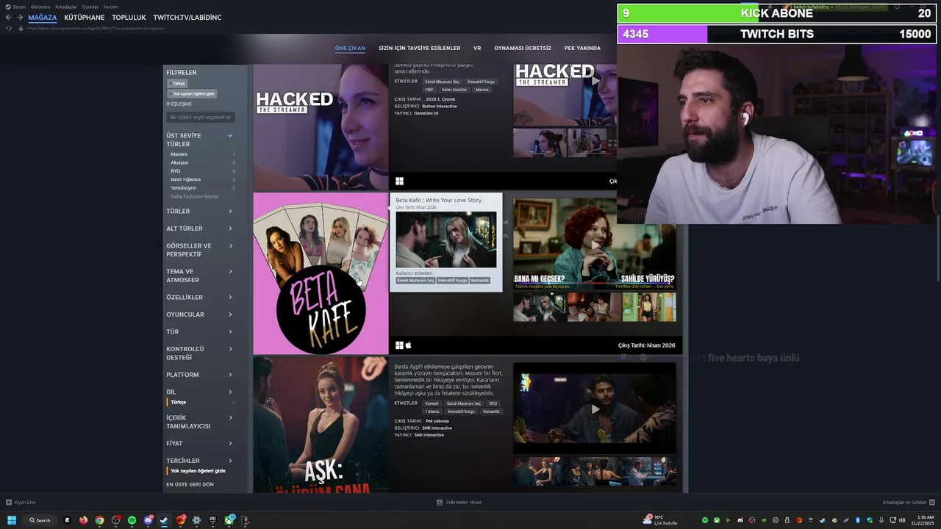Filter by the Aksiyon genre
Image resolution: width=941 pixels, height=529 pixels.
click(x=179, y=162)
